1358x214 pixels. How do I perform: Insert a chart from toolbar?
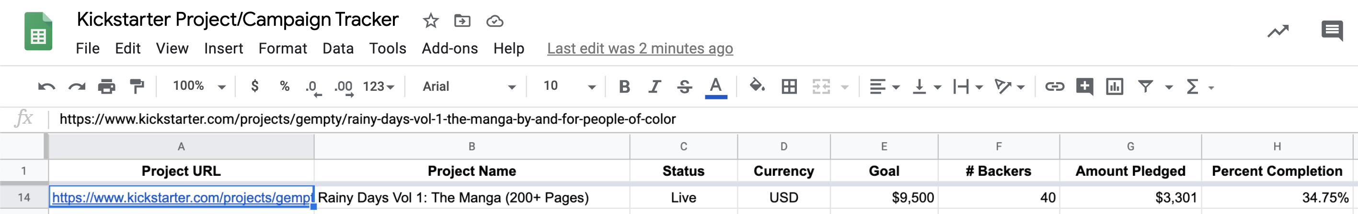[1115, 86]
